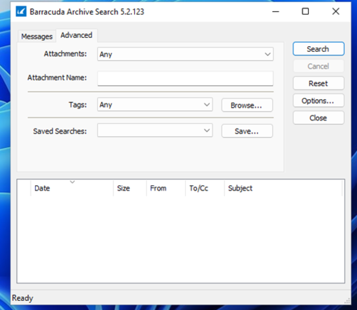Click the Reset button
This screenshot has height=310, width=357.
coord(318,83)
